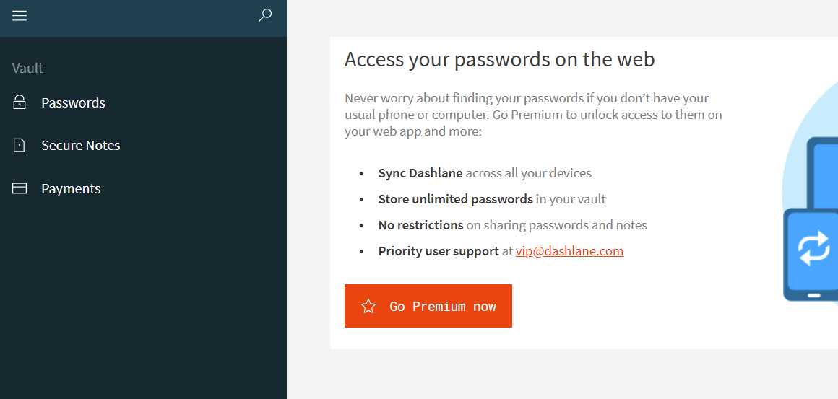Click the credit card icon for Payments
The height and width of the screenshot is (399, 838).
pyautogui.click(x=20, y=188)
